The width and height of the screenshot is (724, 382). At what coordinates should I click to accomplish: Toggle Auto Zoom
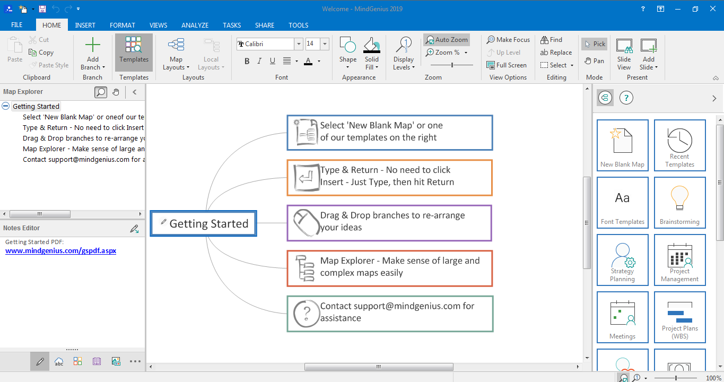[x=447, y=40]
